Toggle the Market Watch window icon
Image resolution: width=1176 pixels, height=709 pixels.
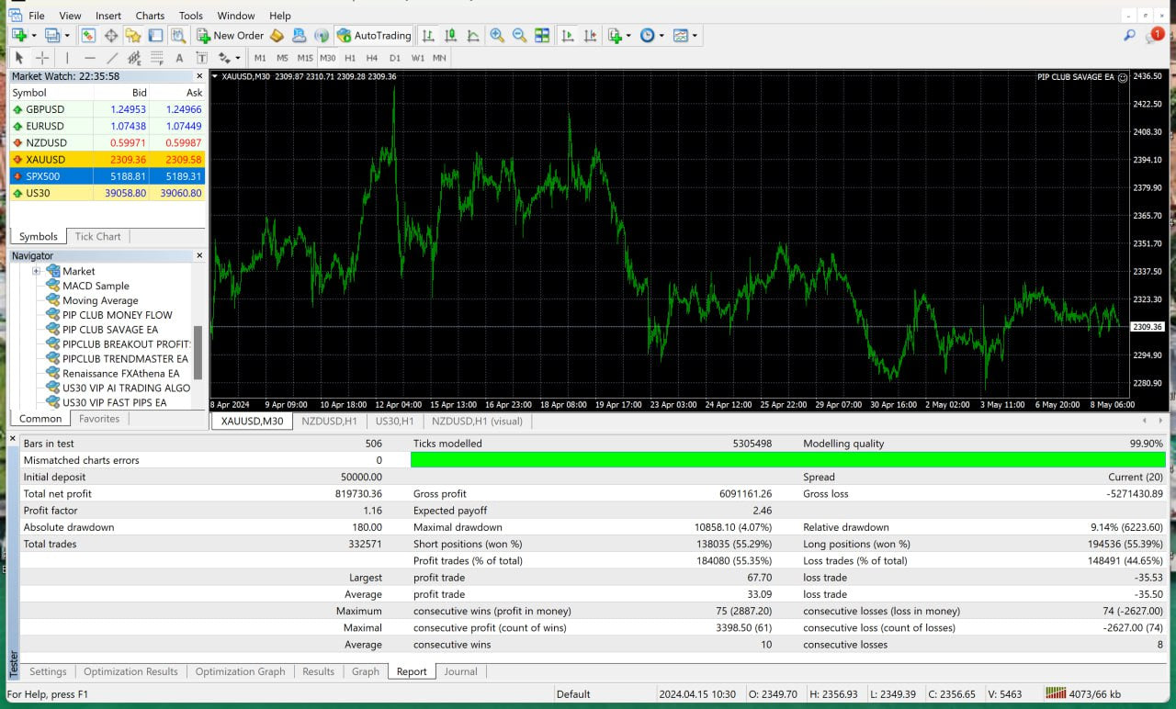pyautogui.click(x=88, y=36)
